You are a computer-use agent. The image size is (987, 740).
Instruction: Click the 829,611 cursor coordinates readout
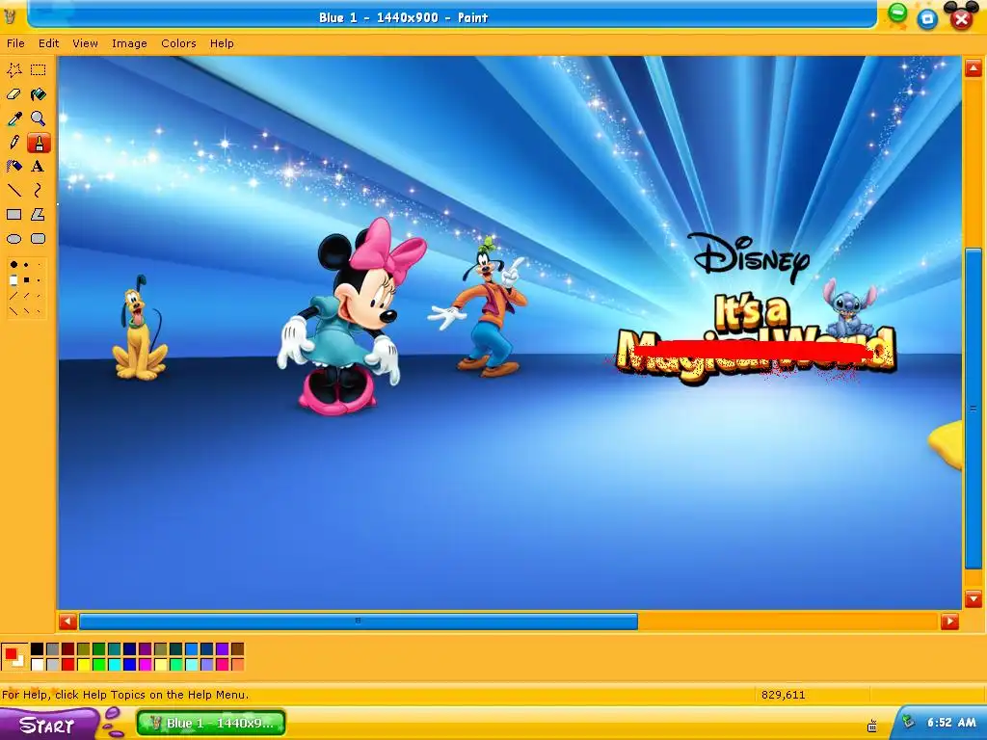click(x=783, y=695)
